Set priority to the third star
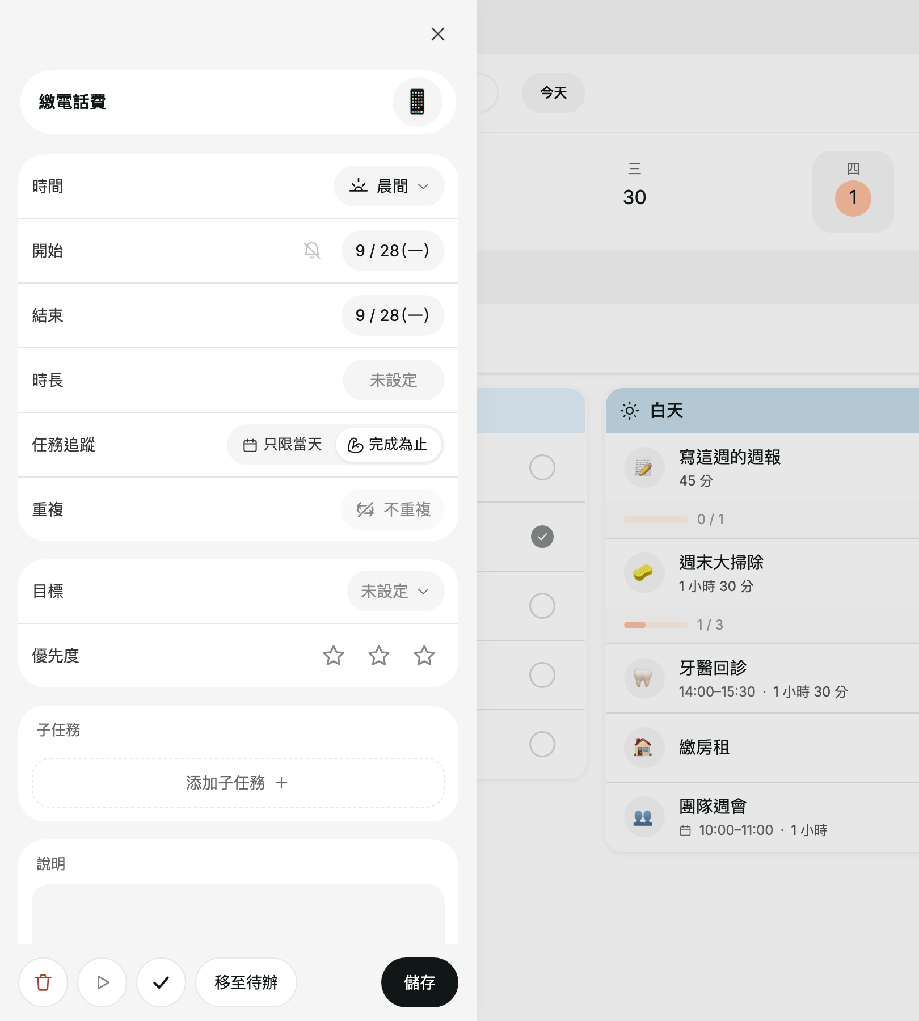 (x=424, y=656)
